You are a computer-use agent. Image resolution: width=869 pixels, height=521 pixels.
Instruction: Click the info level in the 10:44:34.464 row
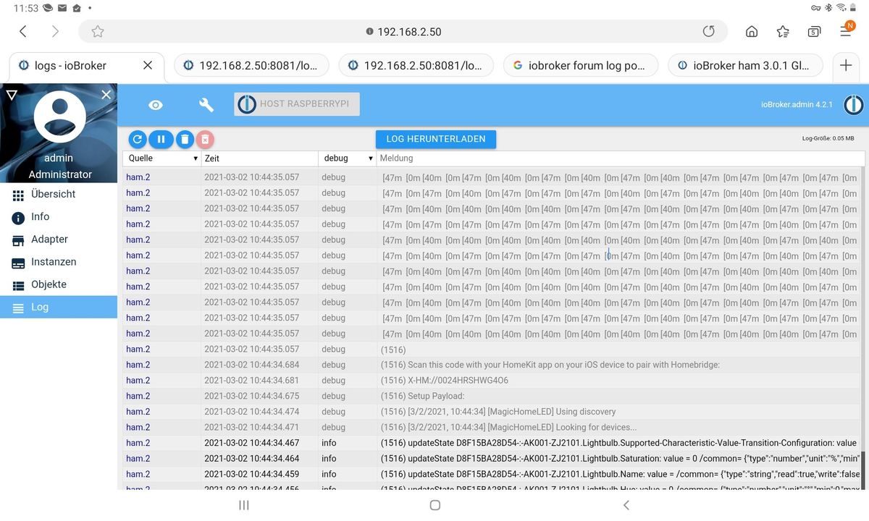click(x=329, y=459)
